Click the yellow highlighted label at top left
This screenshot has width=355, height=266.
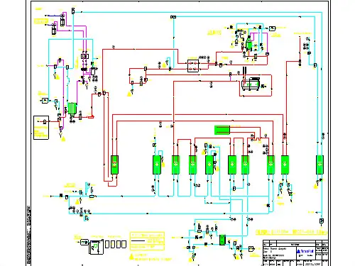pos(40,21)
